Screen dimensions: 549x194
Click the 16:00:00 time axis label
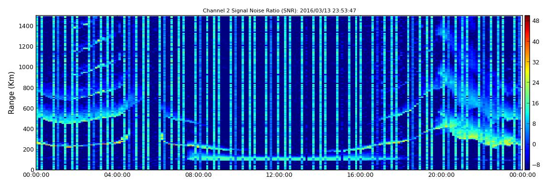click(x=360, y=175)
